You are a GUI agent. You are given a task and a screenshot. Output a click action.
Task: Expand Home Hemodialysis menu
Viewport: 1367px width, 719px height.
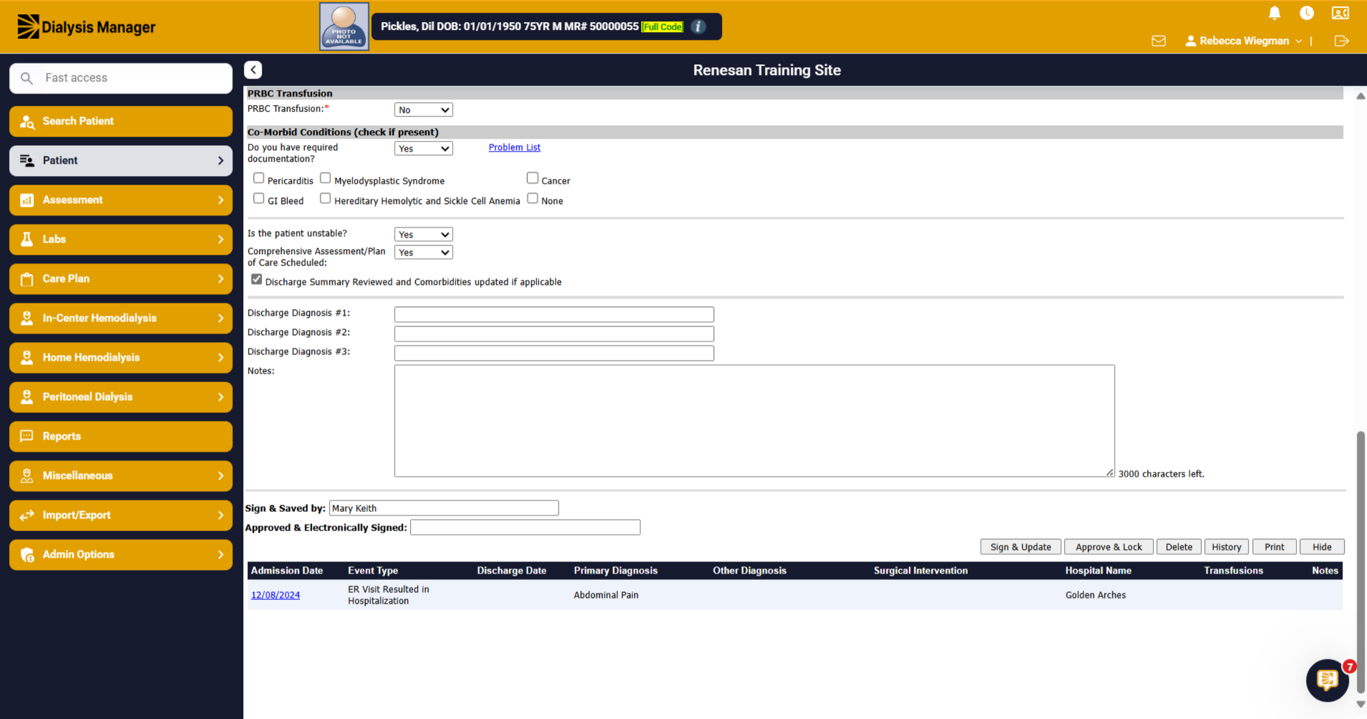pyautogui.click(x=121, y=358)
